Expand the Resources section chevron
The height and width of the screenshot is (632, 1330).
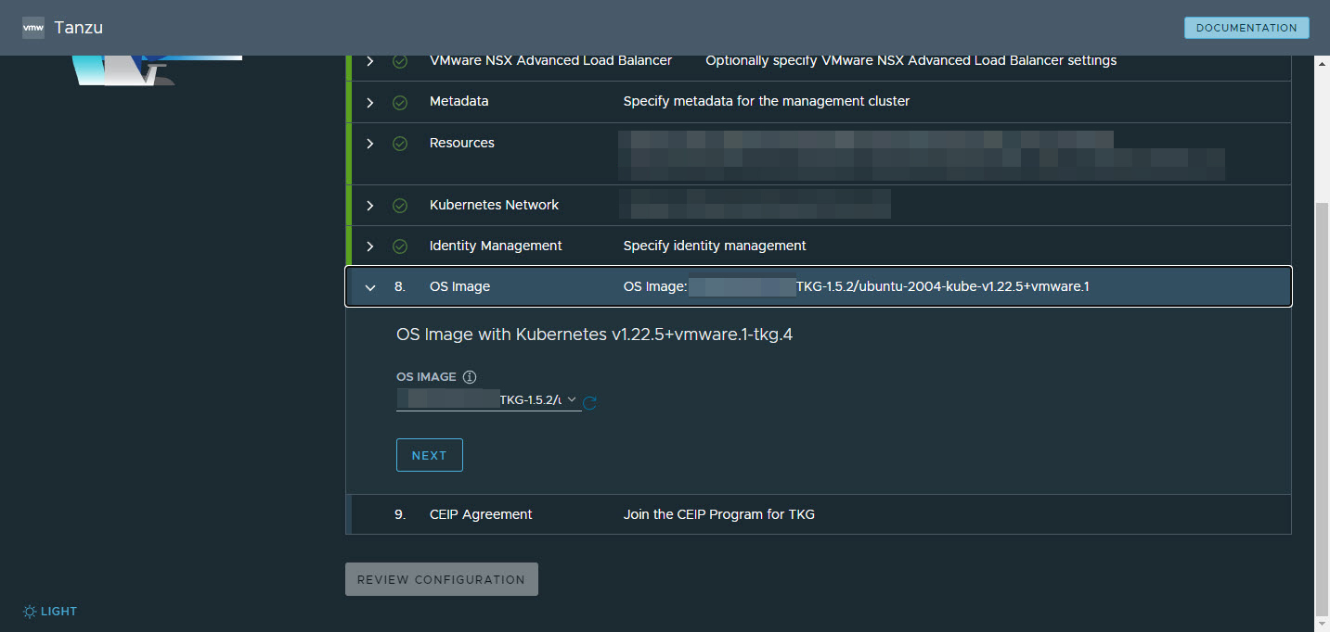coord(370,144)
